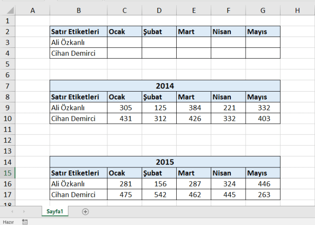Select column D header
This screenshot has width=315, height=225.
pos(159,10)
